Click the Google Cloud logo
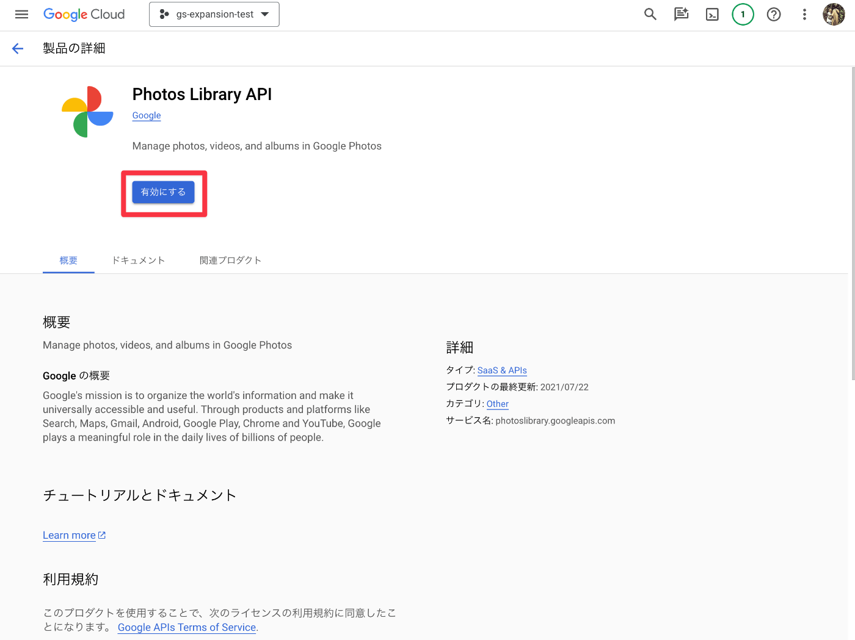Image resolution: width=855 pixels, height=640 pixels. pyautogui.click(x=84, y=14)
